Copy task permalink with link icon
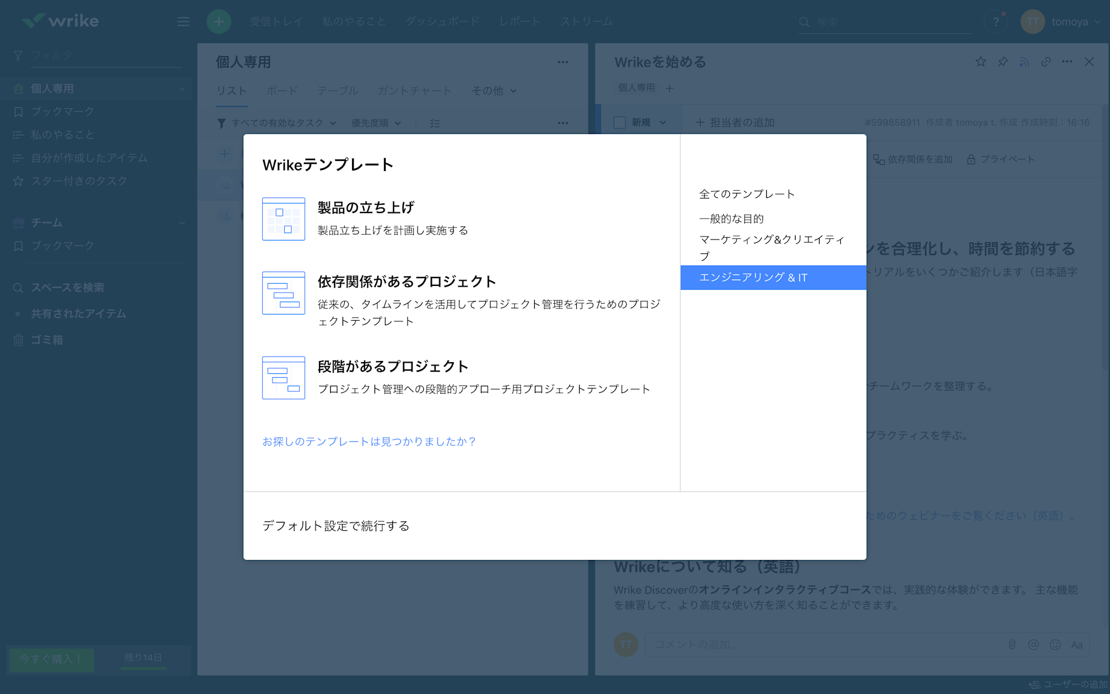The image size is (1110, 694). (x=1046, y=62)
